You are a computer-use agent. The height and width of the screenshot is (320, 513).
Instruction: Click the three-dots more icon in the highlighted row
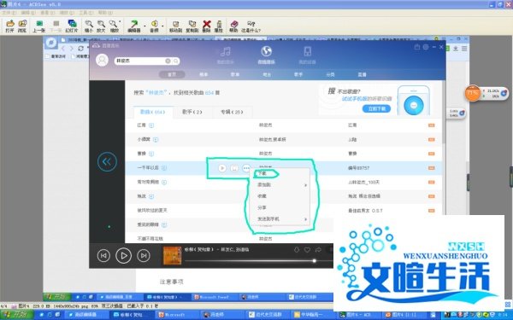246,168
